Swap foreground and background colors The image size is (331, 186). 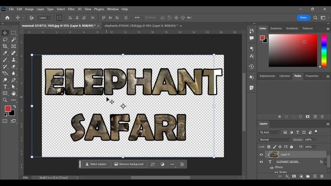tap(14, 106)
